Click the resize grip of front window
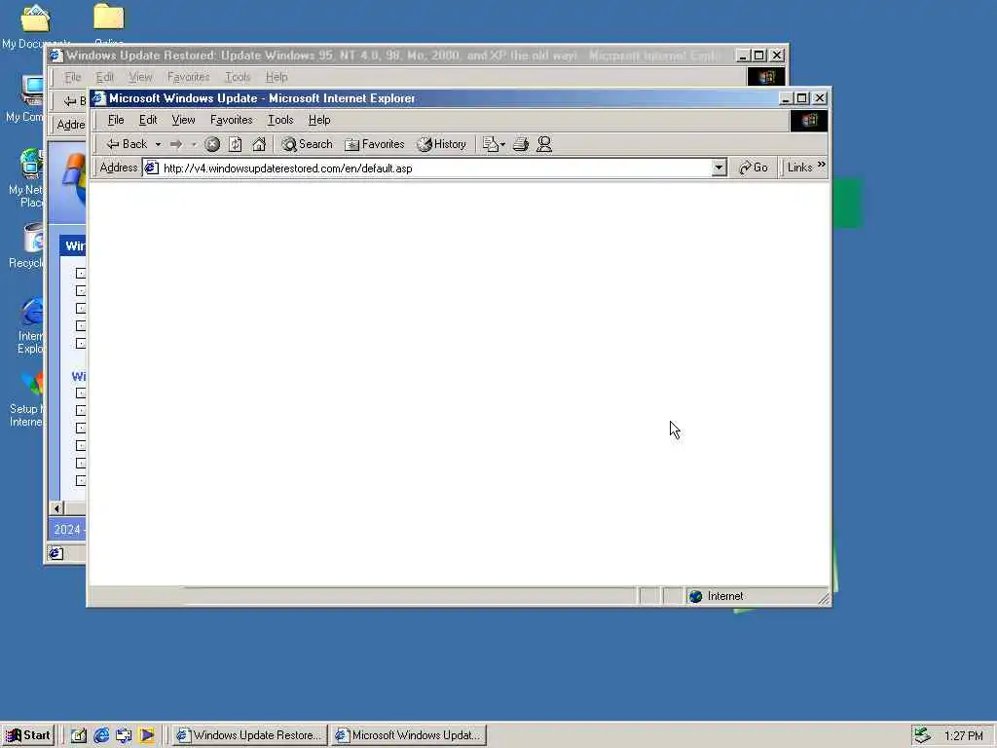The image size is (997, 748). click(x=824, y=598)
